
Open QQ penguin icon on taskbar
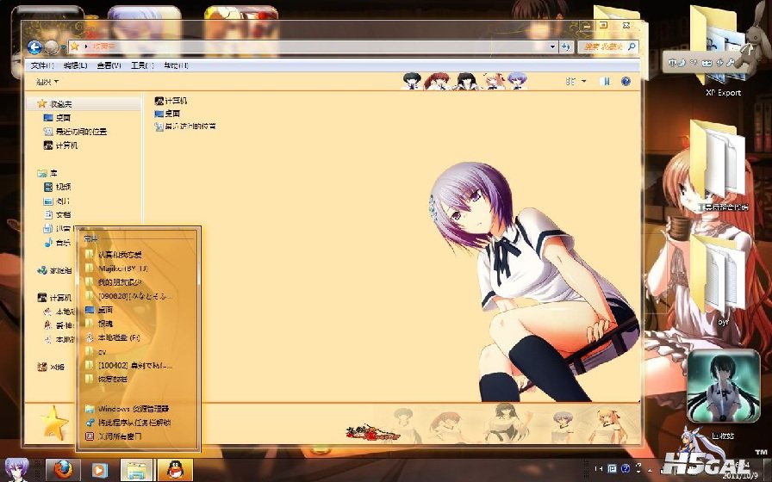pyautogui.click(x=176, y=471)
